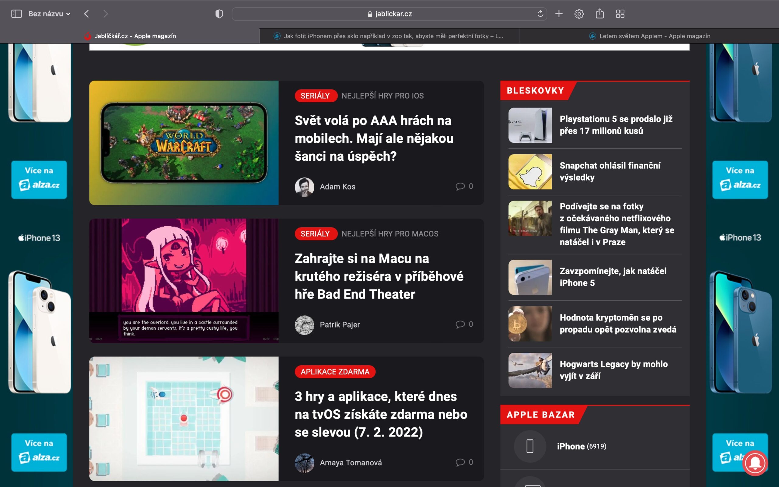Image resolution: width=779 pixels, height=487 pixels.
Task: Show the tab overview grid icon
Action: pyautogui.click(x=620, y=13)
